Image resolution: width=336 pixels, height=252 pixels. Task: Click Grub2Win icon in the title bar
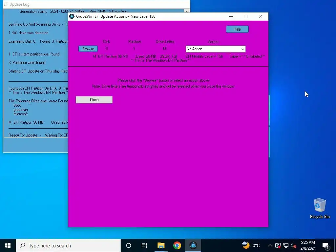[x=72, y=16]
